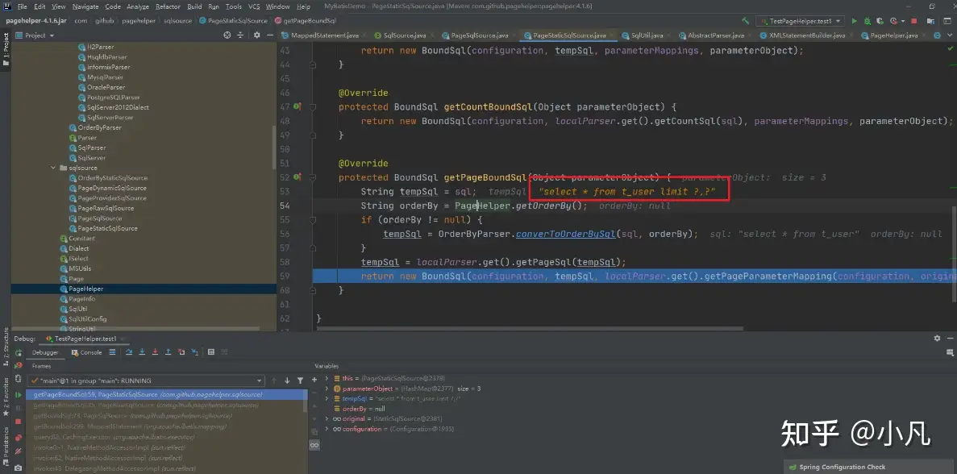Click the Drop Frame icon
This screenshot has height=474, width=957.
[182, 352]
